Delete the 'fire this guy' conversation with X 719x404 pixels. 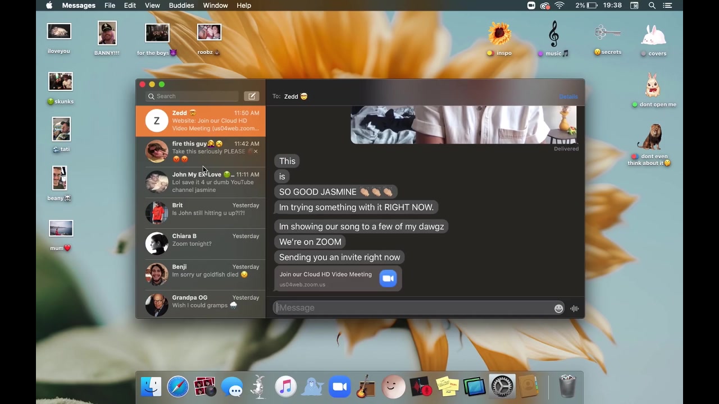click(256, 151)
